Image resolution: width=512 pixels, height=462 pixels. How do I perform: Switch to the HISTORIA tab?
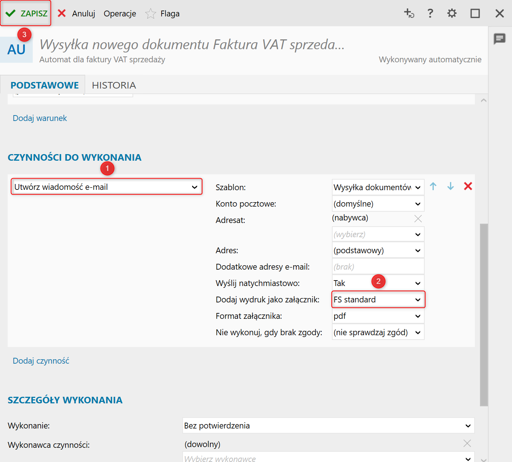tap(114, 85)
